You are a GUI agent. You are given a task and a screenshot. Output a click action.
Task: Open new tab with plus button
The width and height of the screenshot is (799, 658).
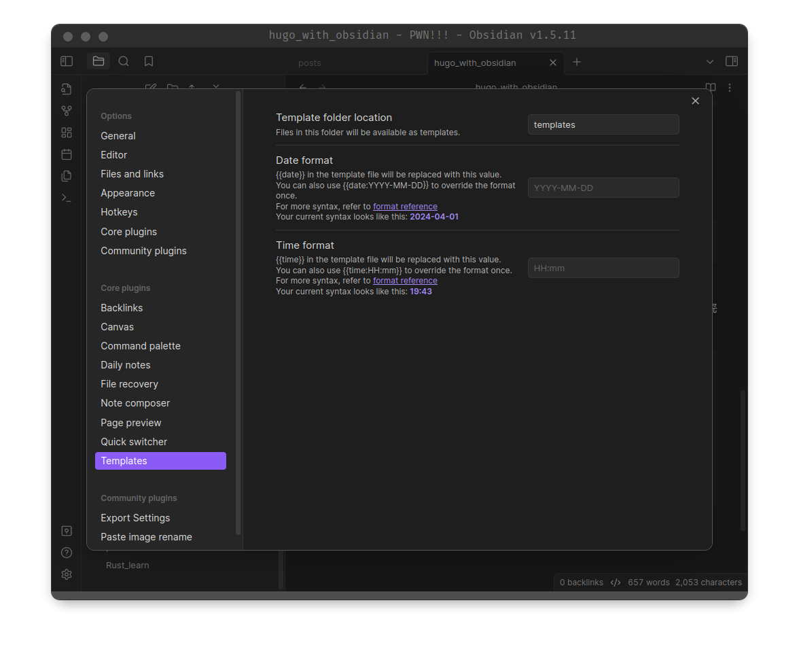point(577,62)
